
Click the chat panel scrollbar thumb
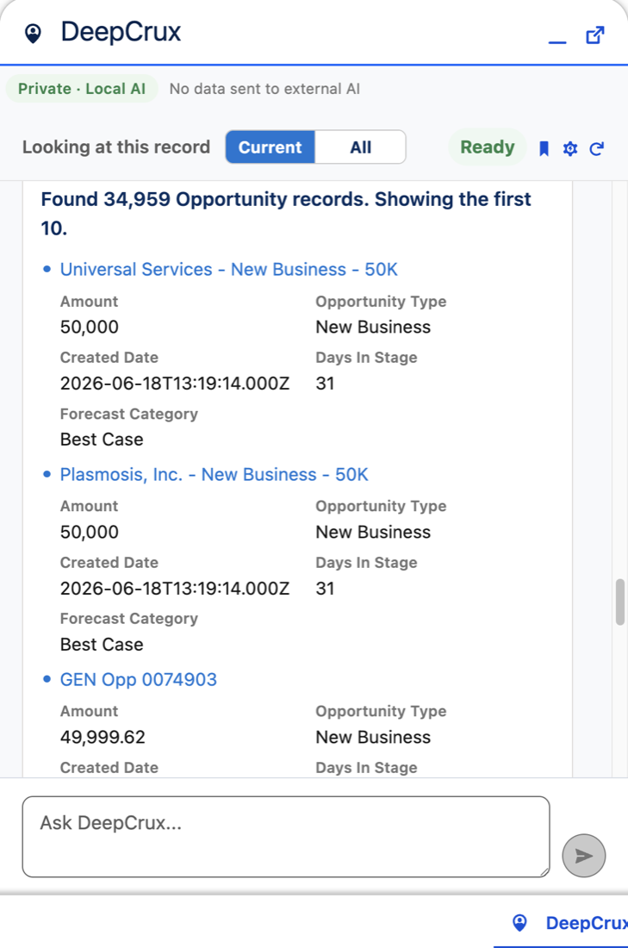click(x=619, y=602)
